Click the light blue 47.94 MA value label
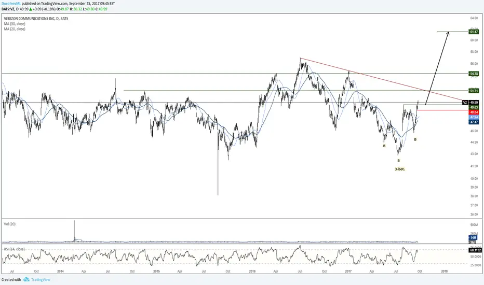The height and width of the screenshot is (285, 484). click(x=474, y=118)
